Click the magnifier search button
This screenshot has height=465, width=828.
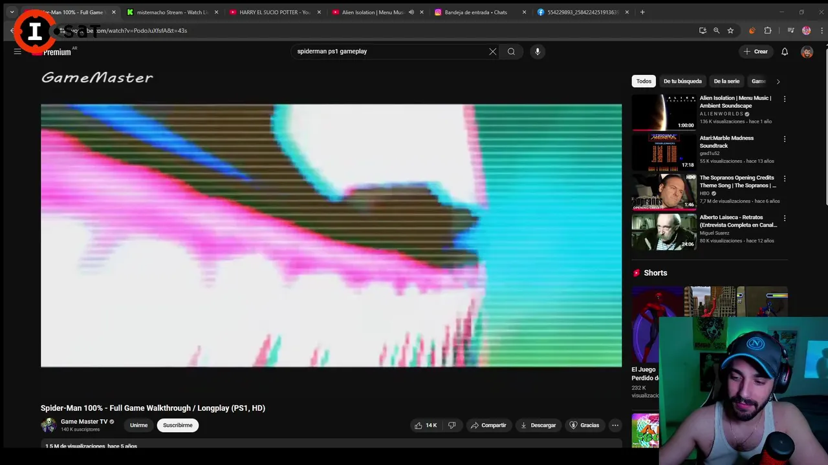tap(511, 52)
